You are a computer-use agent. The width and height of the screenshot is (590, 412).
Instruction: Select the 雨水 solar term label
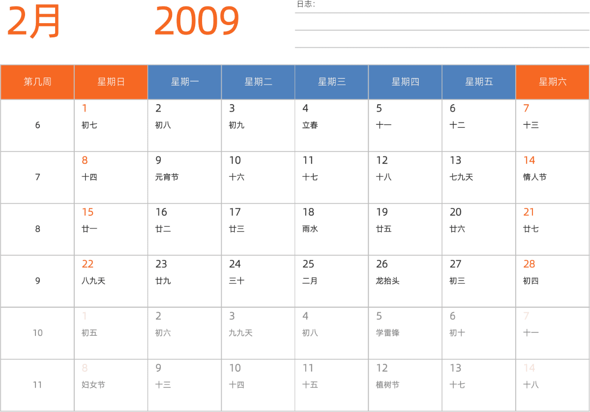tap(310, 229)
